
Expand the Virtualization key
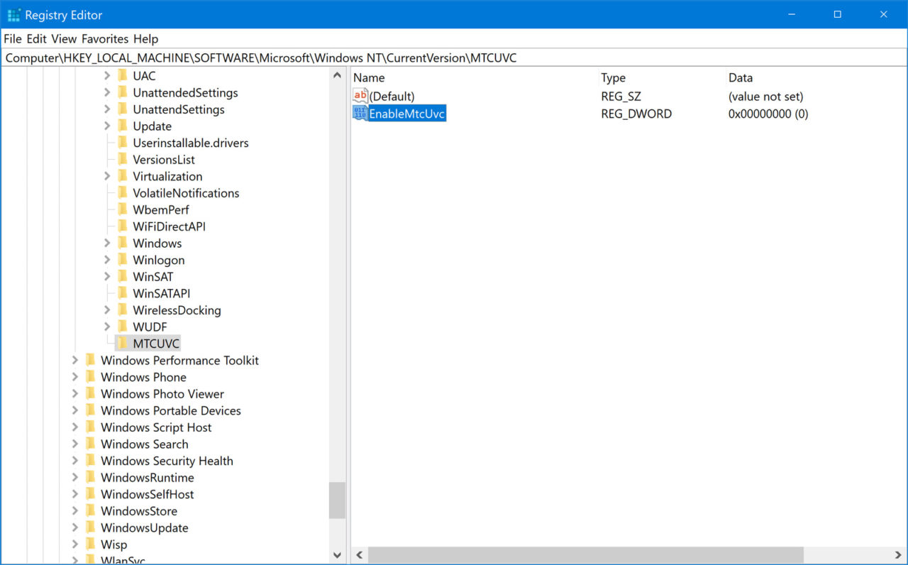point(107,176)
